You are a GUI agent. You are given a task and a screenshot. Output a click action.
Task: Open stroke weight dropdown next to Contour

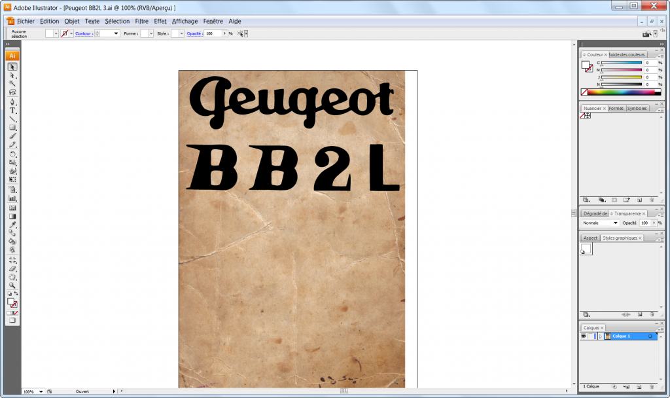(x=116, y=33)
